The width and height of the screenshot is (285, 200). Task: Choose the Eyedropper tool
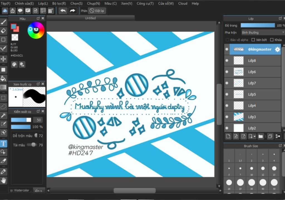[3, 172]
